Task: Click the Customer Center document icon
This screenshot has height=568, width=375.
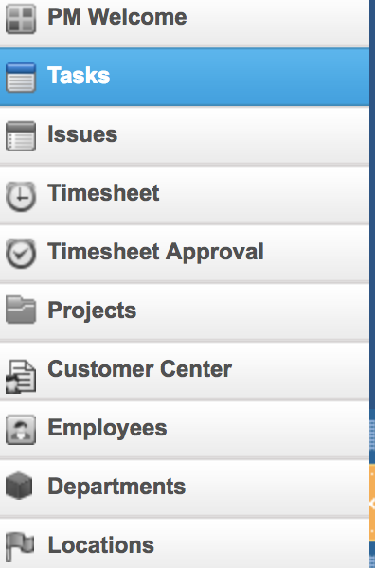Action: click(x=21, y=376)
